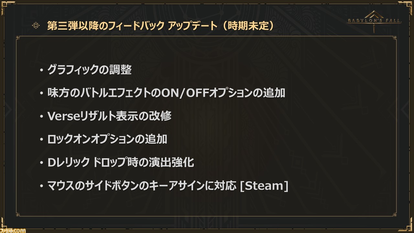
Task: Click the bullet before Verseリザルト表示の改修
Action: pyautogui.click(x=41, y=116)
